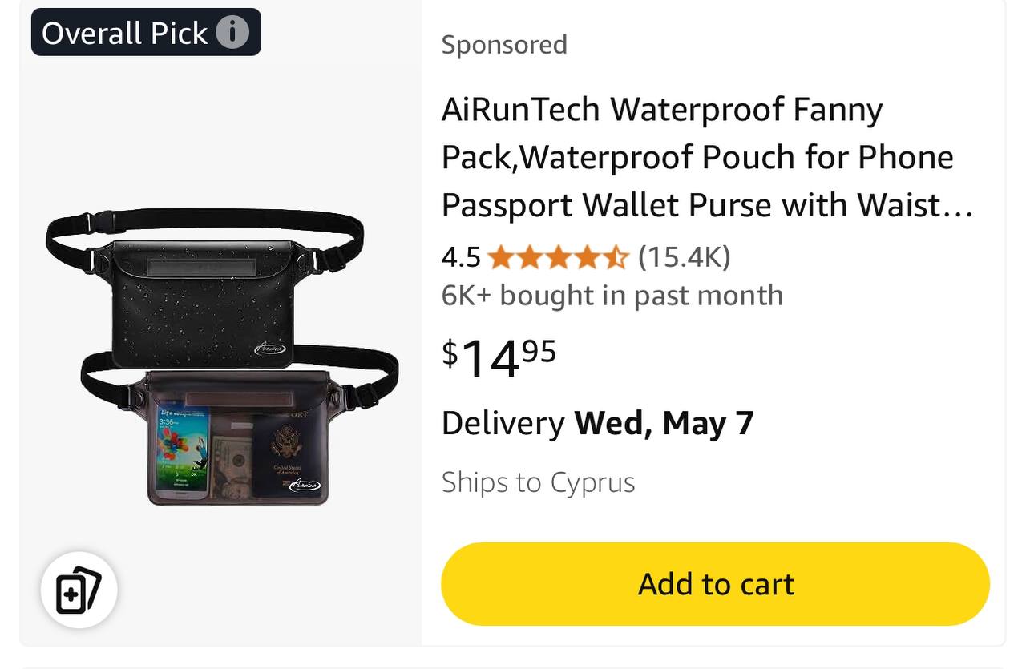Add the waterproof pouch to cart
The width and height of the screenshot is (1026, 669).
[715, 584]
